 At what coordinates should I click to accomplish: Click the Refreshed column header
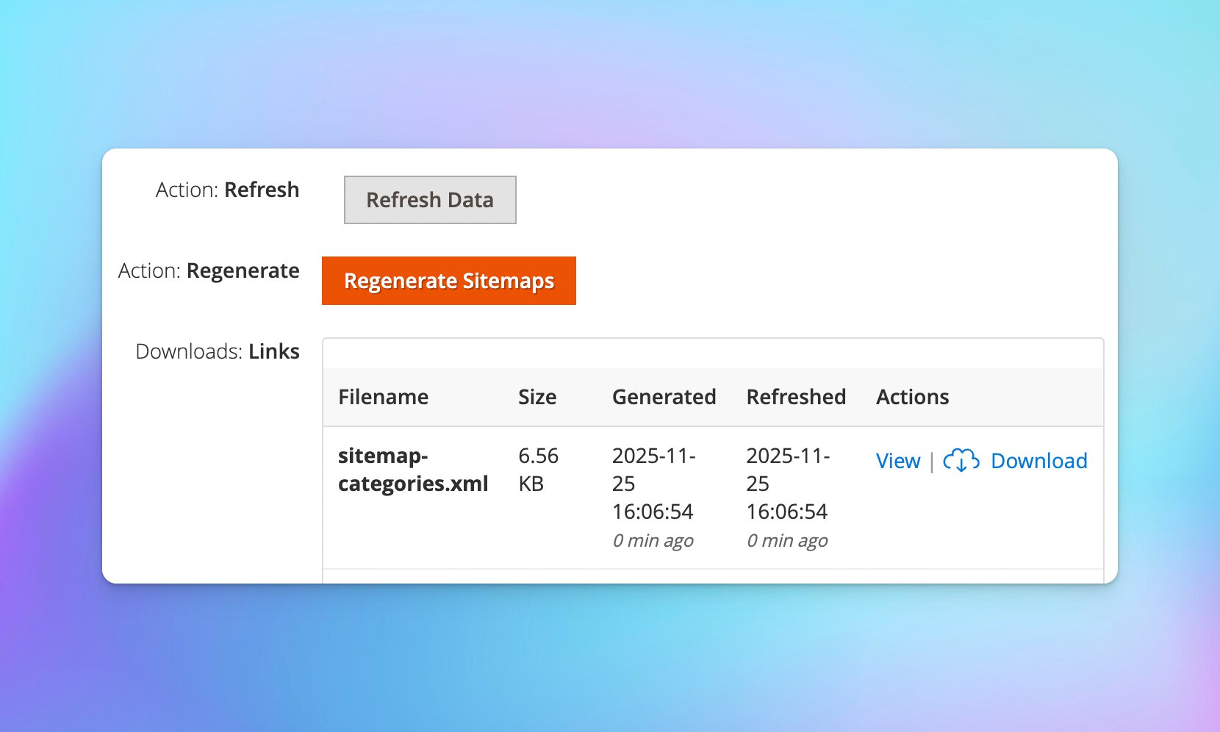(796, 397)
